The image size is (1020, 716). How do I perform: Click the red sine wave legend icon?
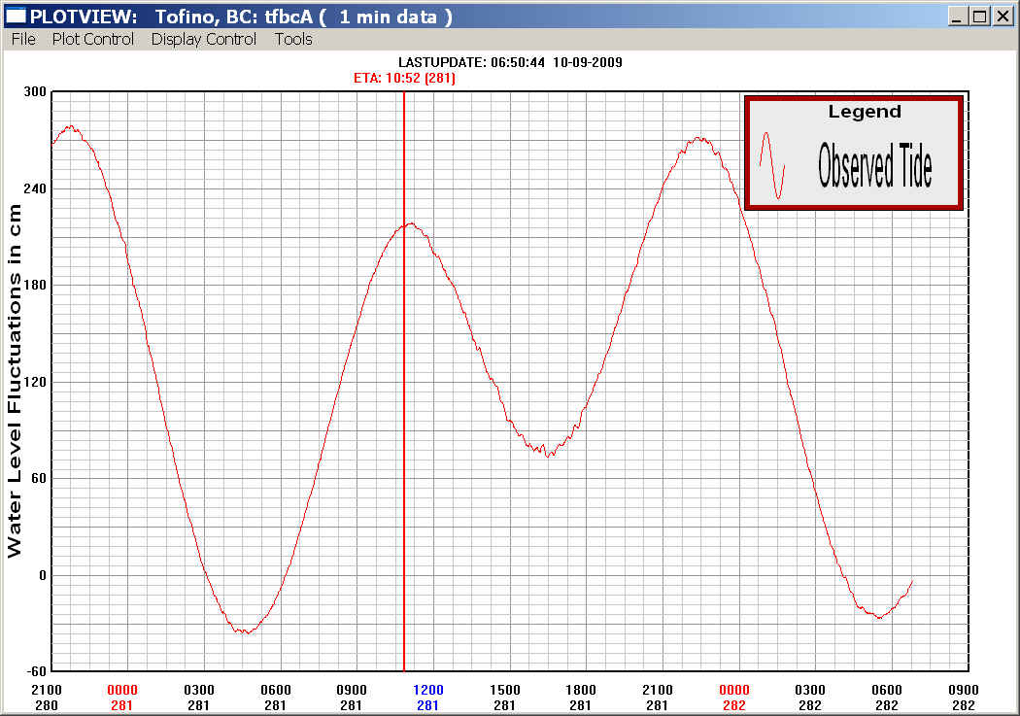(772, 165)
